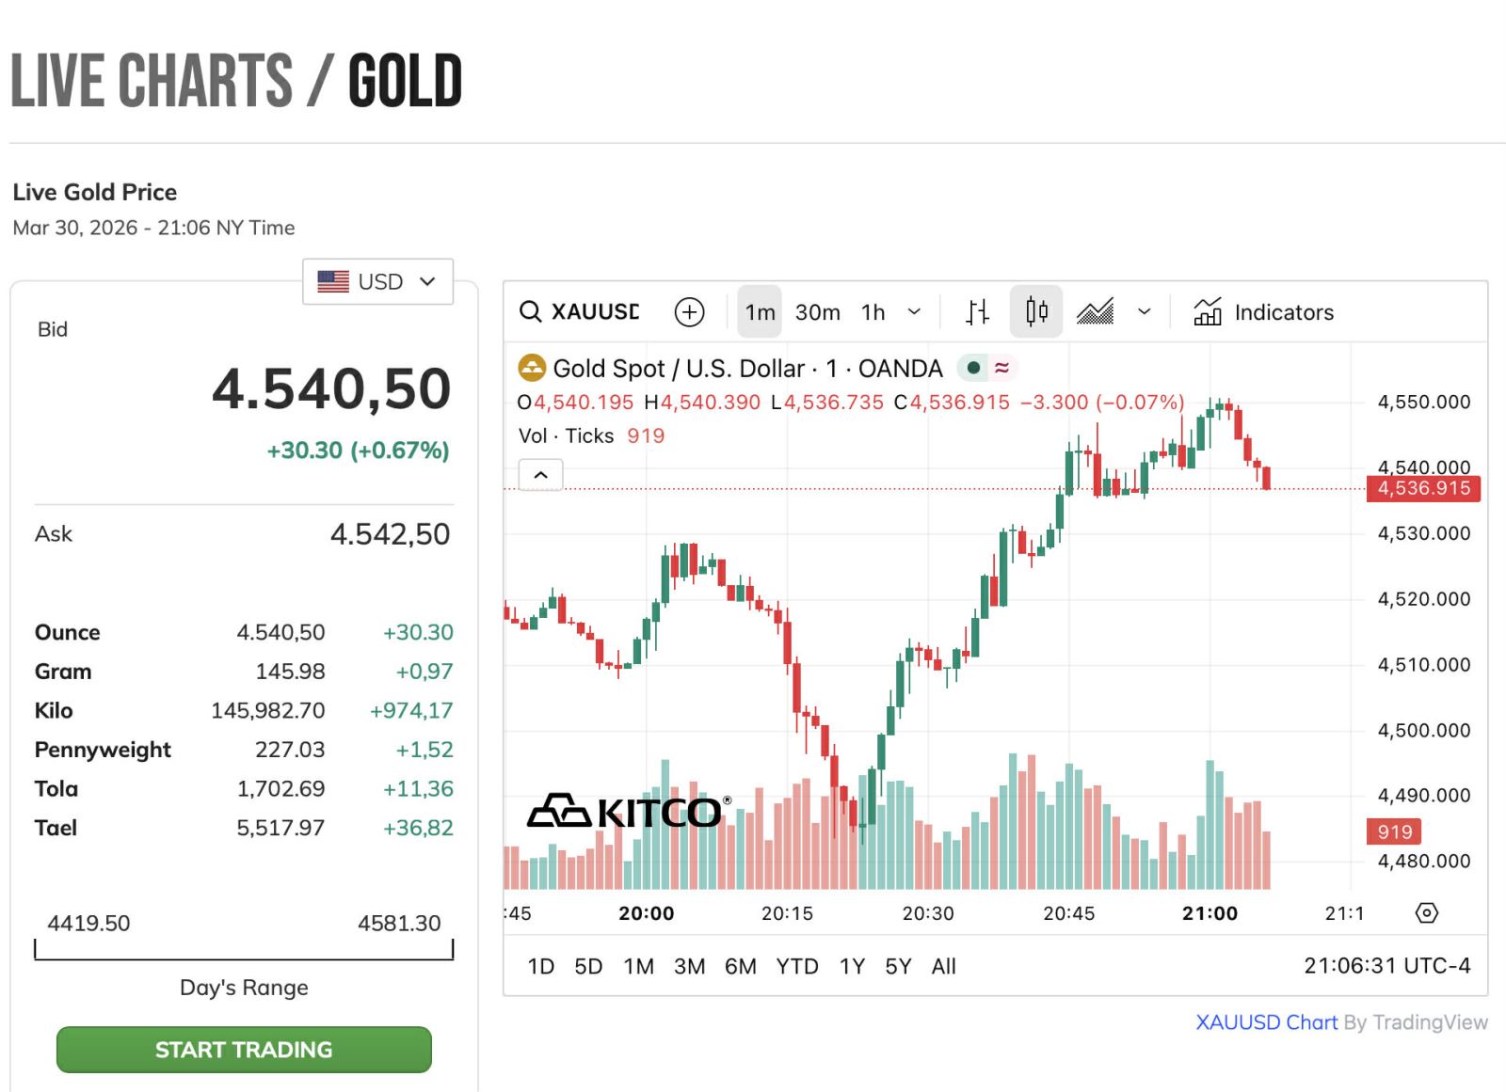Select the 5D date range
1506x1092 pixels.
point(588,967)
